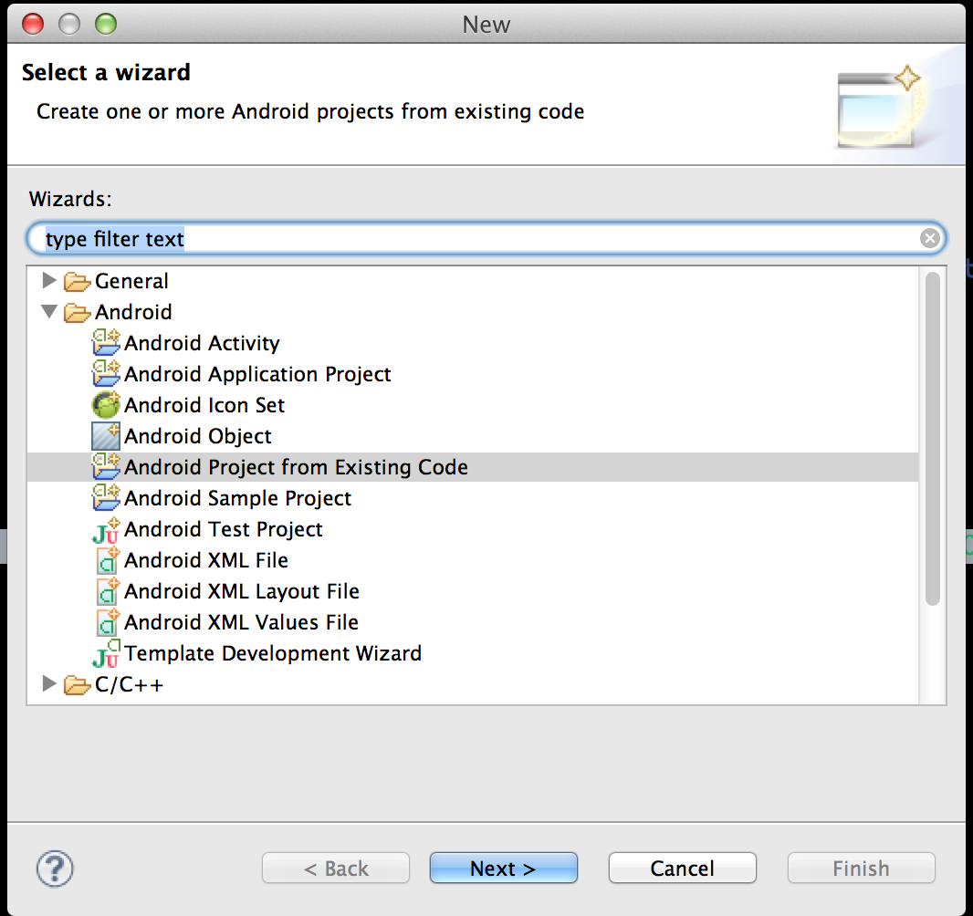Select 'Android Sample Project' text

tap(237, 498)
